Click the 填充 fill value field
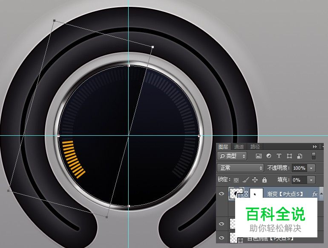 tap(299, 180)
